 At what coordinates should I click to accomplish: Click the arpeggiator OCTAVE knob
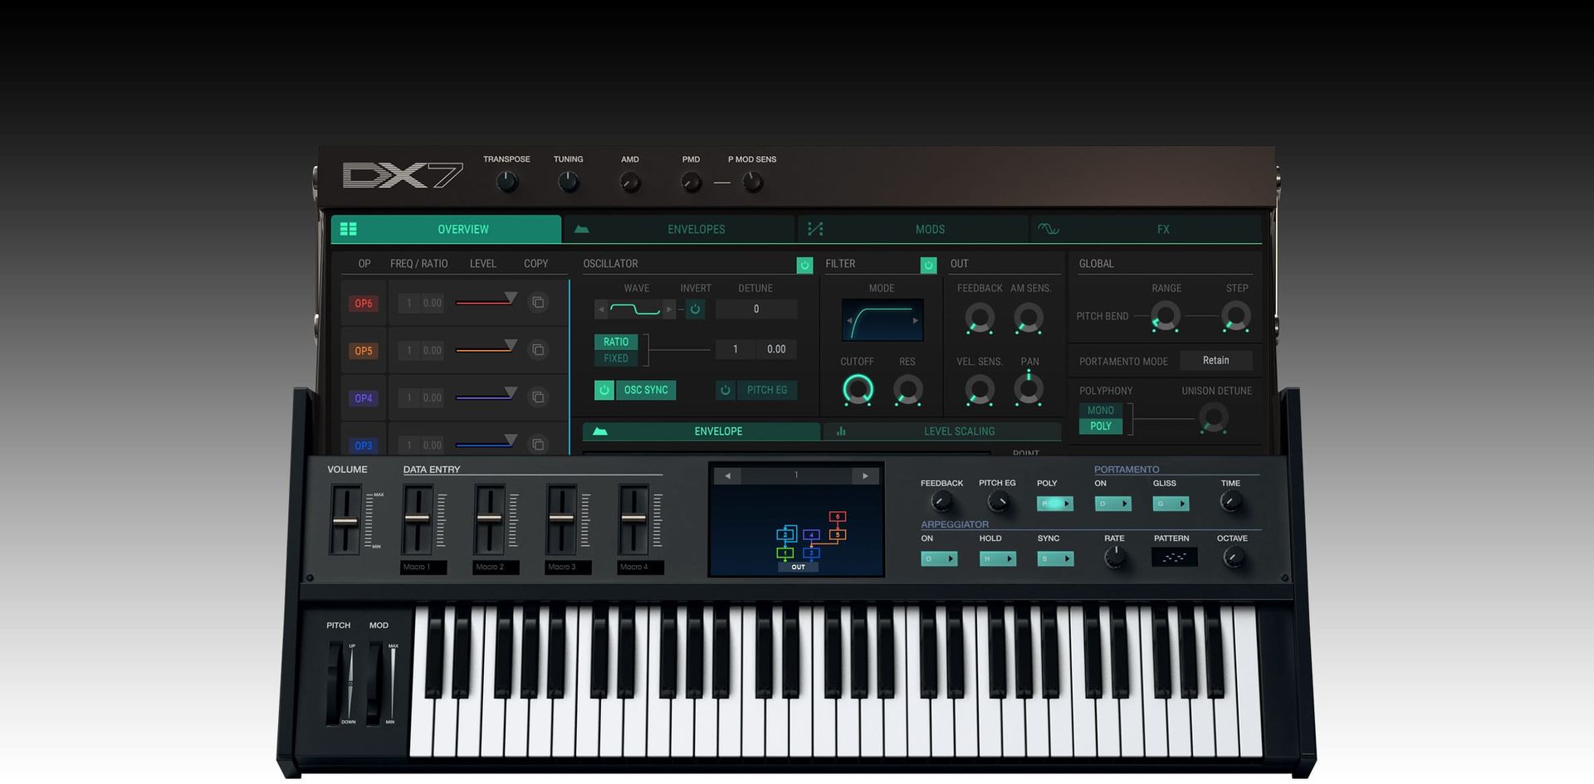click(1233, 558)
